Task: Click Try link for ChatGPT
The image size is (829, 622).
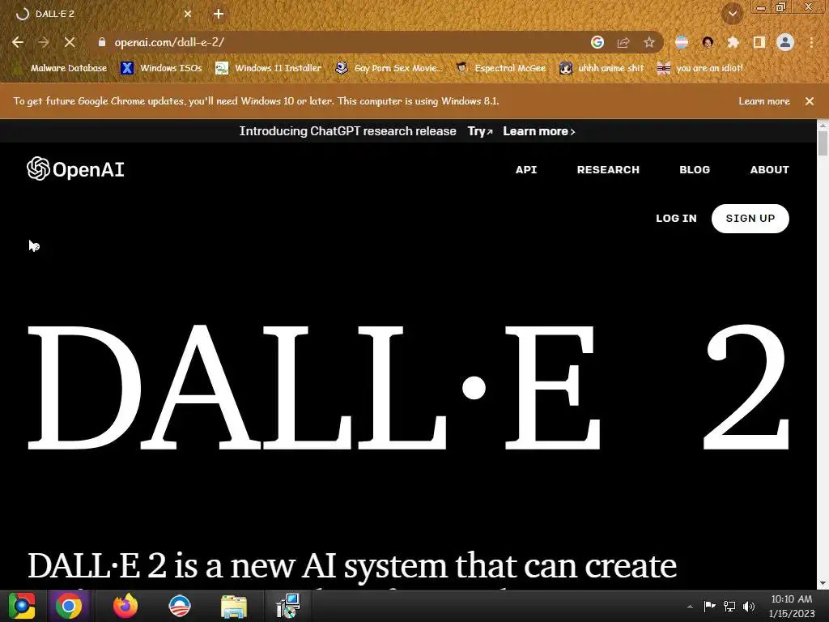Action: 479,131
